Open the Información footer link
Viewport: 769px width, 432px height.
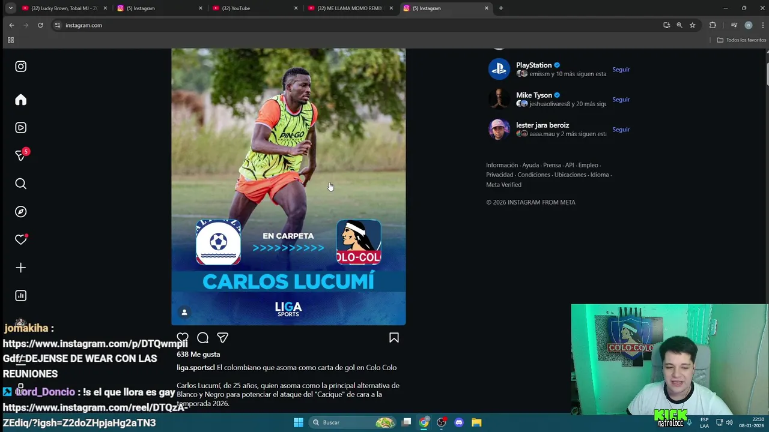pyautogui.click(x=502, y=165)
